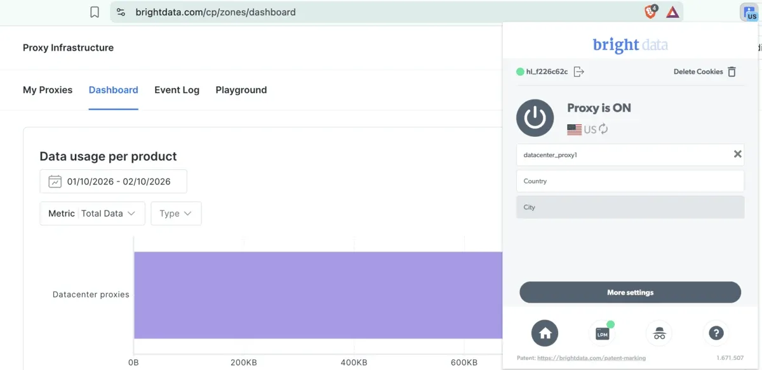Viewport: 762px width, 370px height.
Task: Click the Brave Shields lion icon
Action: tap(651, 11)
